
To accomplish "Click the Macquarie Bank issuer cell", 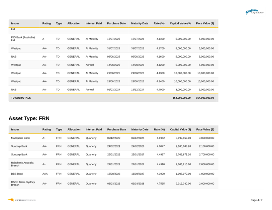I will click(x=20, y=138).
